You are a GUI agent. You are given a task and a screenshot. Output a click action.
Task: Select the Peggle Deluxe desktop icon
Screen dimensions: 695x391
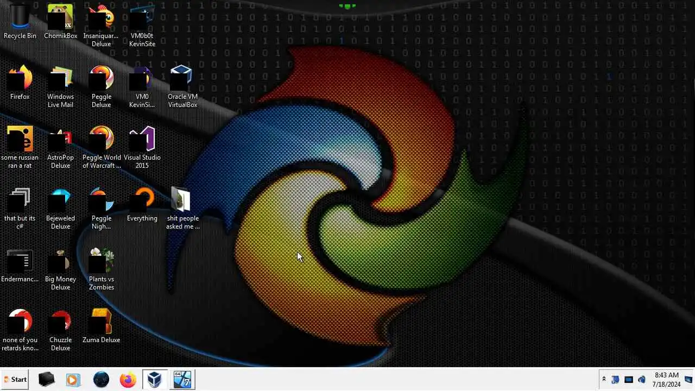click(x=101, y=87)
